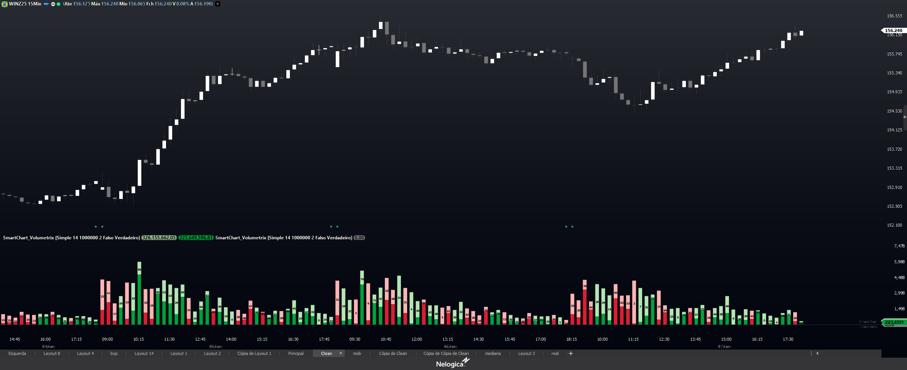Switch to Cópia de Layout 1 tab
This screenshot has height=370, width=907.
point(254,353)
